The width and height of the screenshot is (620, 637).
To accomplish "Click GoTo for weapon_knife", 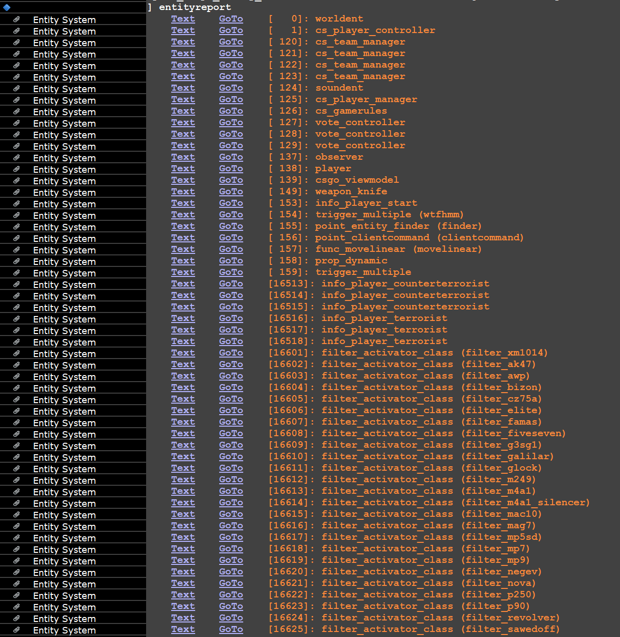I will pos(231,192).
